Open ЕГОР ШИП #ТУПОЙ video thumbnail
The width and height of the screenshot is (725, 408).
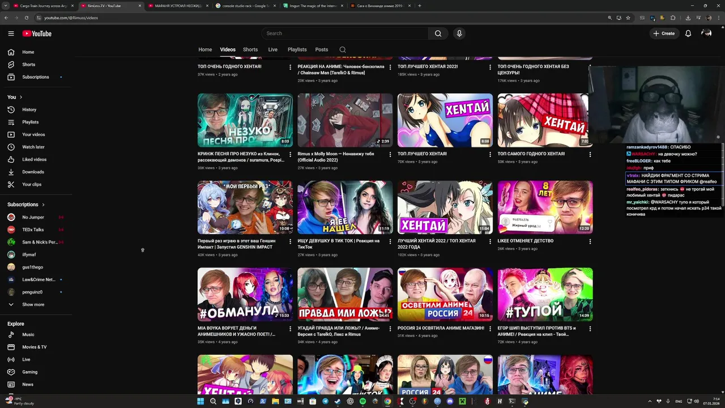[545, 295]
